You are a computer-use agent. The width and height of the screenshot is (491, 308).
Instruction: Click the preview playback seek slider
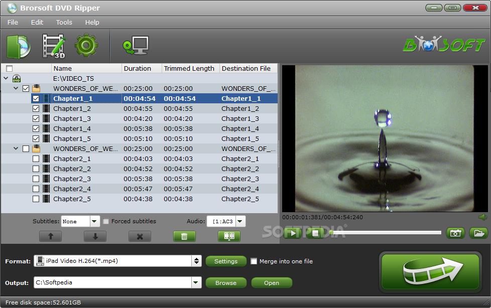click(386, 232)
